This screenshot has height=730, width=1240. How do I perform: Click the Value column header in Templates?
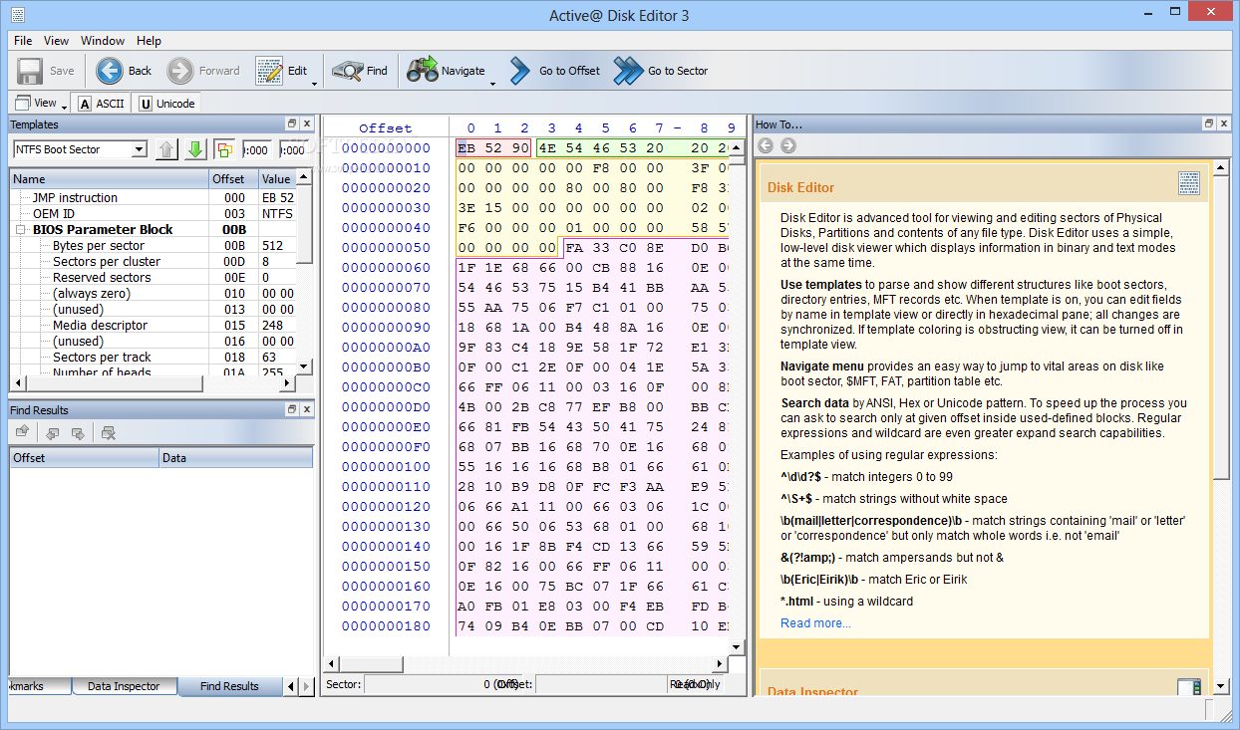(277, 179)
